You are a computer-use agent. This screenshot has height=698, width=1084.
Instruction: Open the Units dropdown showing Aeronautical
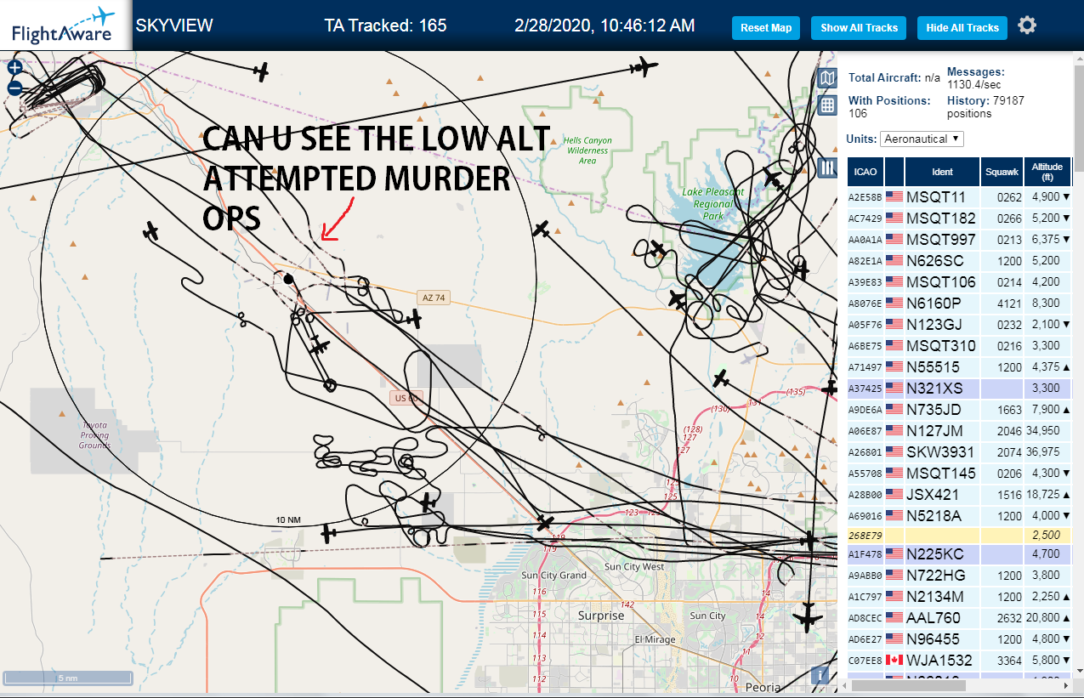coord(922,139)
